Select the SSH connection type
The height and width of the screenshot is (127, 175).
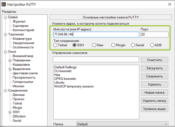point(74,45)
